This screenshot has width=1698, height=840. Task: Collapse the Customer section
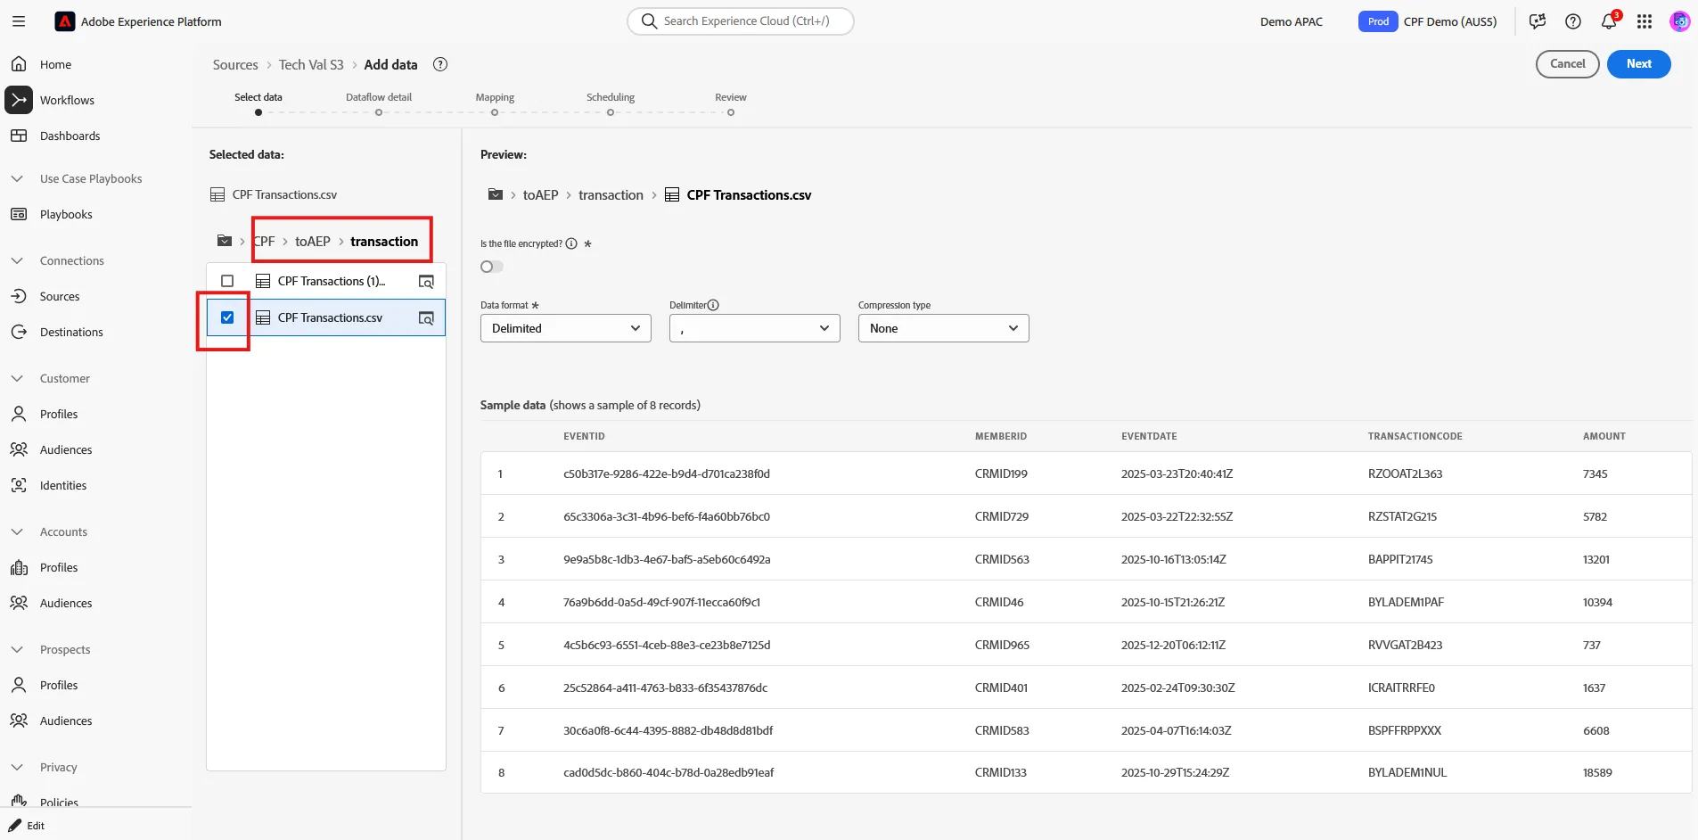(x=17, y=378)
